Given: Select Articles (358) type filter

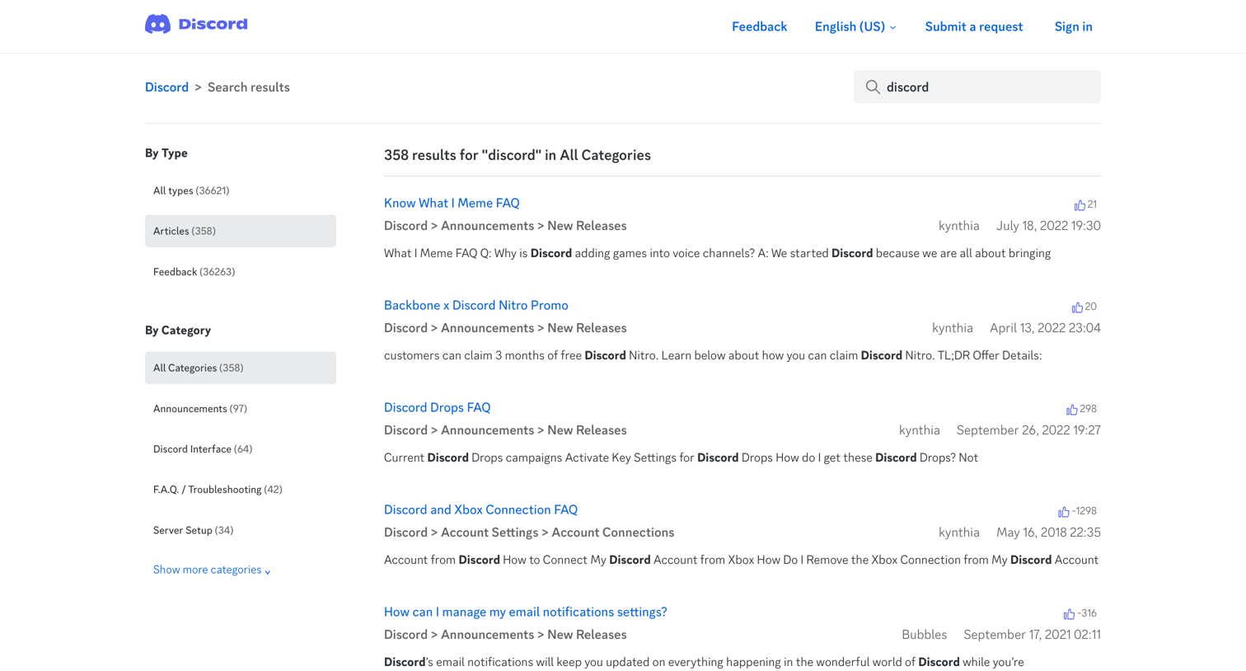Looking at the screenshot, I should [x=240, y=231].
